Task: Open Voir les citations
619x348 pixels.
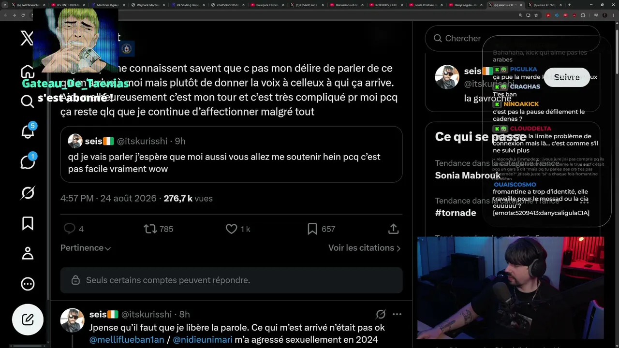Action: pyautogui.click(x=365, y=248)
